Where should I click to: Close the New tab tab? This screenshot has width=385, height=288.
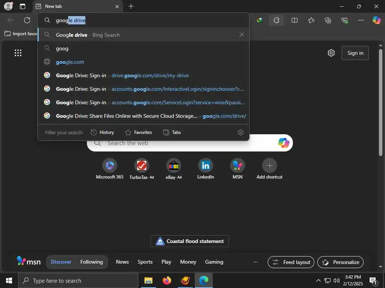117,7
